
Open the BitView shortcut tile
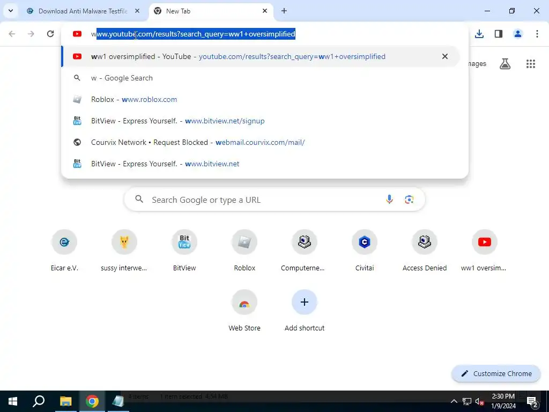point(184,251)
